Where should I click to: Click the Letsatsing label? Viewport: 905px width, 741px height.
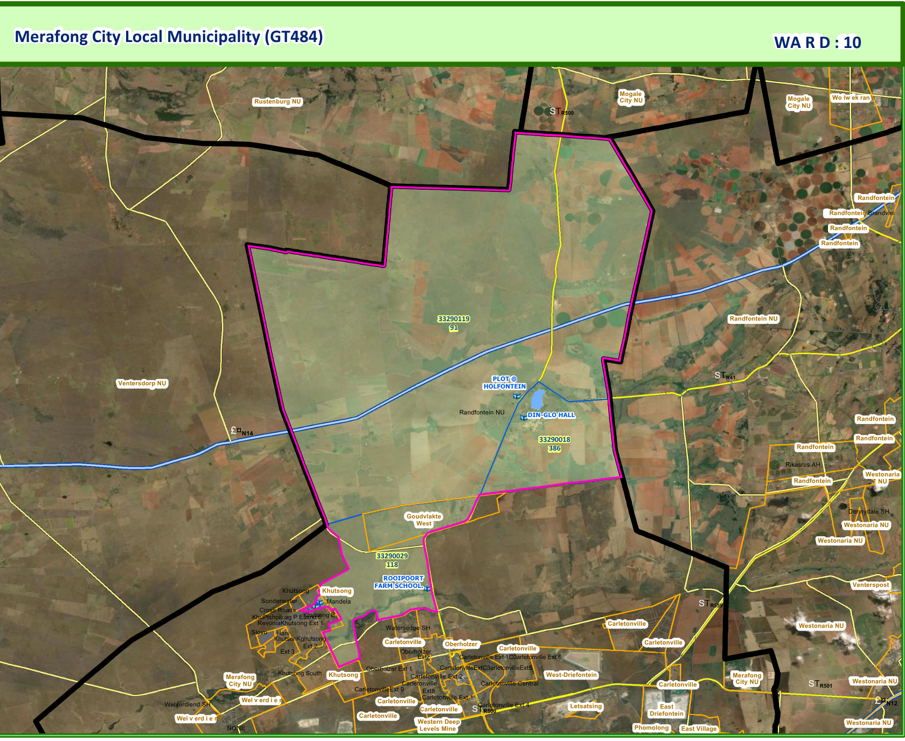coord(586,706)
